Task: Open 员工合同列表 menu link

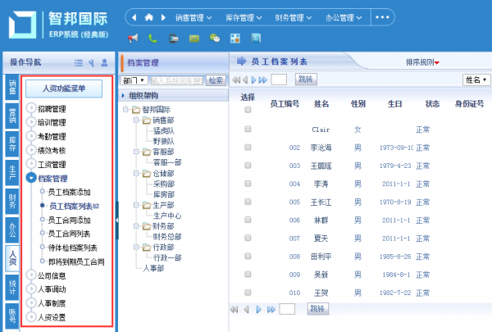Action: pos(69,234)
